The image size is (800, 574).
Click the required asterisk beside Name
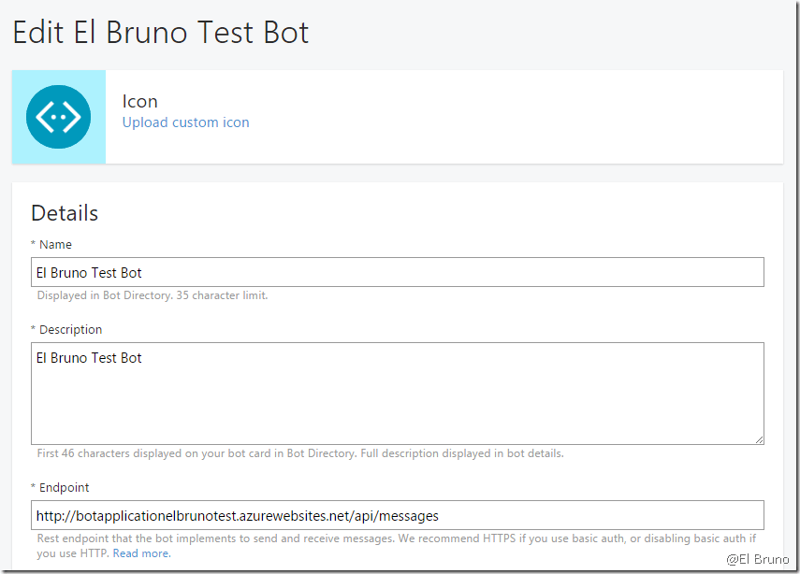[34, 246]
